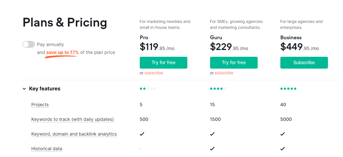343x157 pixels.
Task: Click the Business plan feature dots indicator
Action: click(x=288, y=89)
